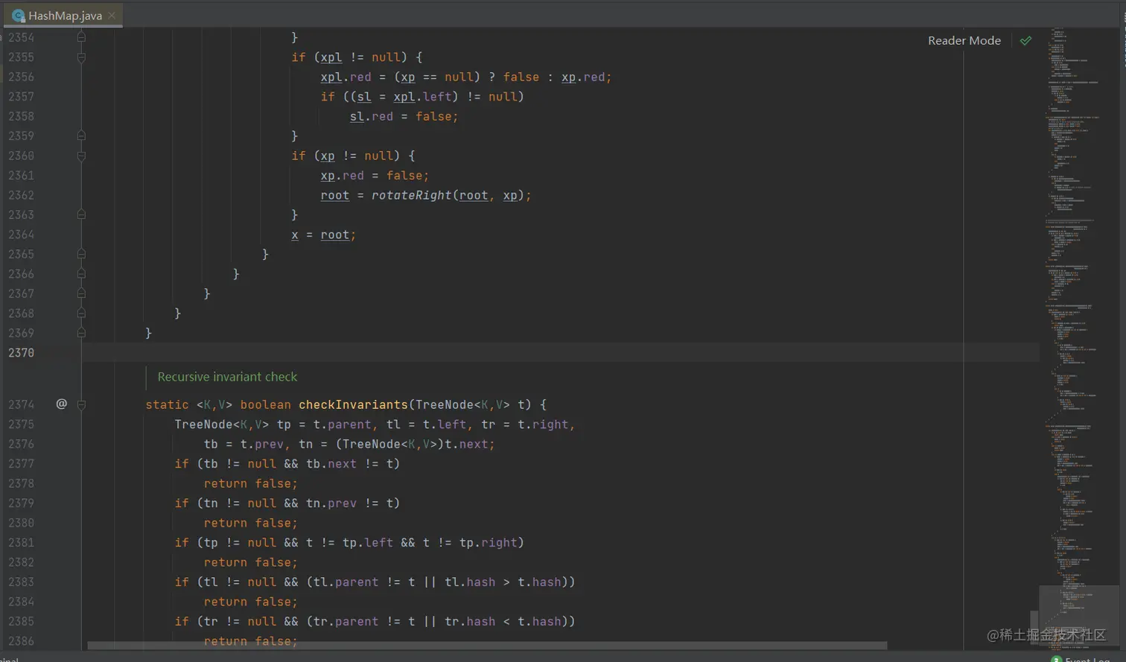
Task: Toggle fold end marker at line 2359
Action: click(82, 136)
